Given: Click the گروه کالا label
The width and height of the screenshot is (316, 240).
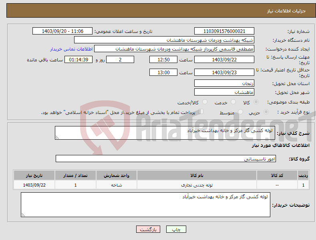Looking at the screenshot, I should coord(299,159).
